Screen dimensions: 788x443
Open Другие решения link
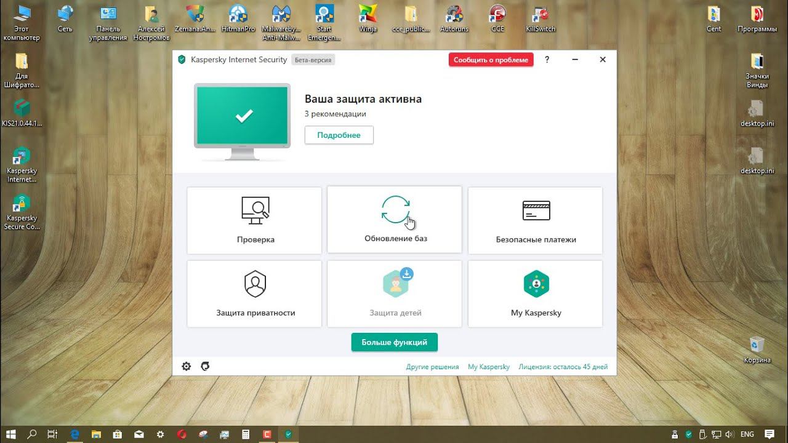coord(432,367)
